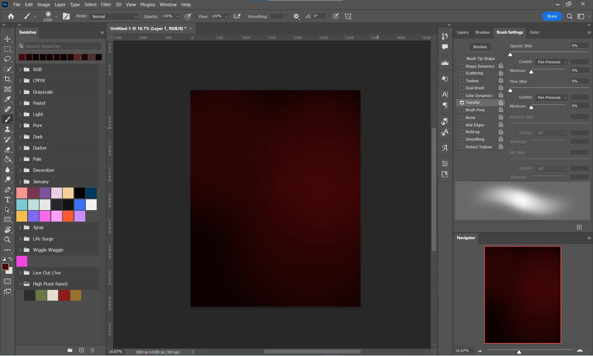593x356 pixels.
Task: Select the Eyedropper tool
Action: click(7, 99)
